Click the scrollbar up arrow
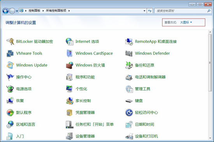214x142 pixels. 210,32
